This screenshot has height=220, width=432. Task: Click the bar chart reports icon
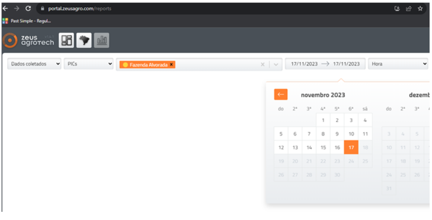click(x=101, y=41)
